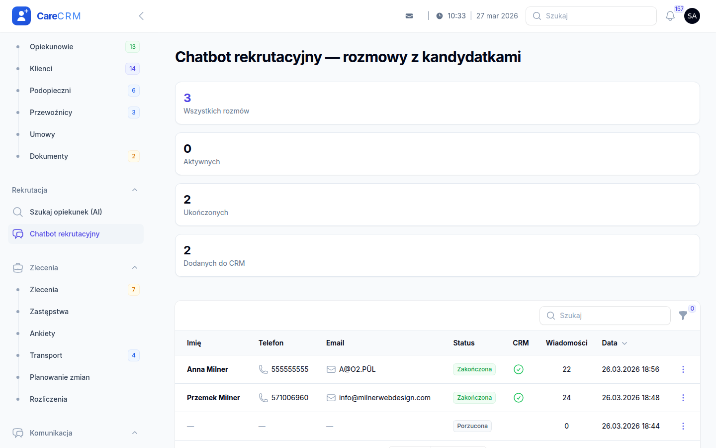
Task: Open the Zlecenia briefcase icon
Action: click(18, 267)
